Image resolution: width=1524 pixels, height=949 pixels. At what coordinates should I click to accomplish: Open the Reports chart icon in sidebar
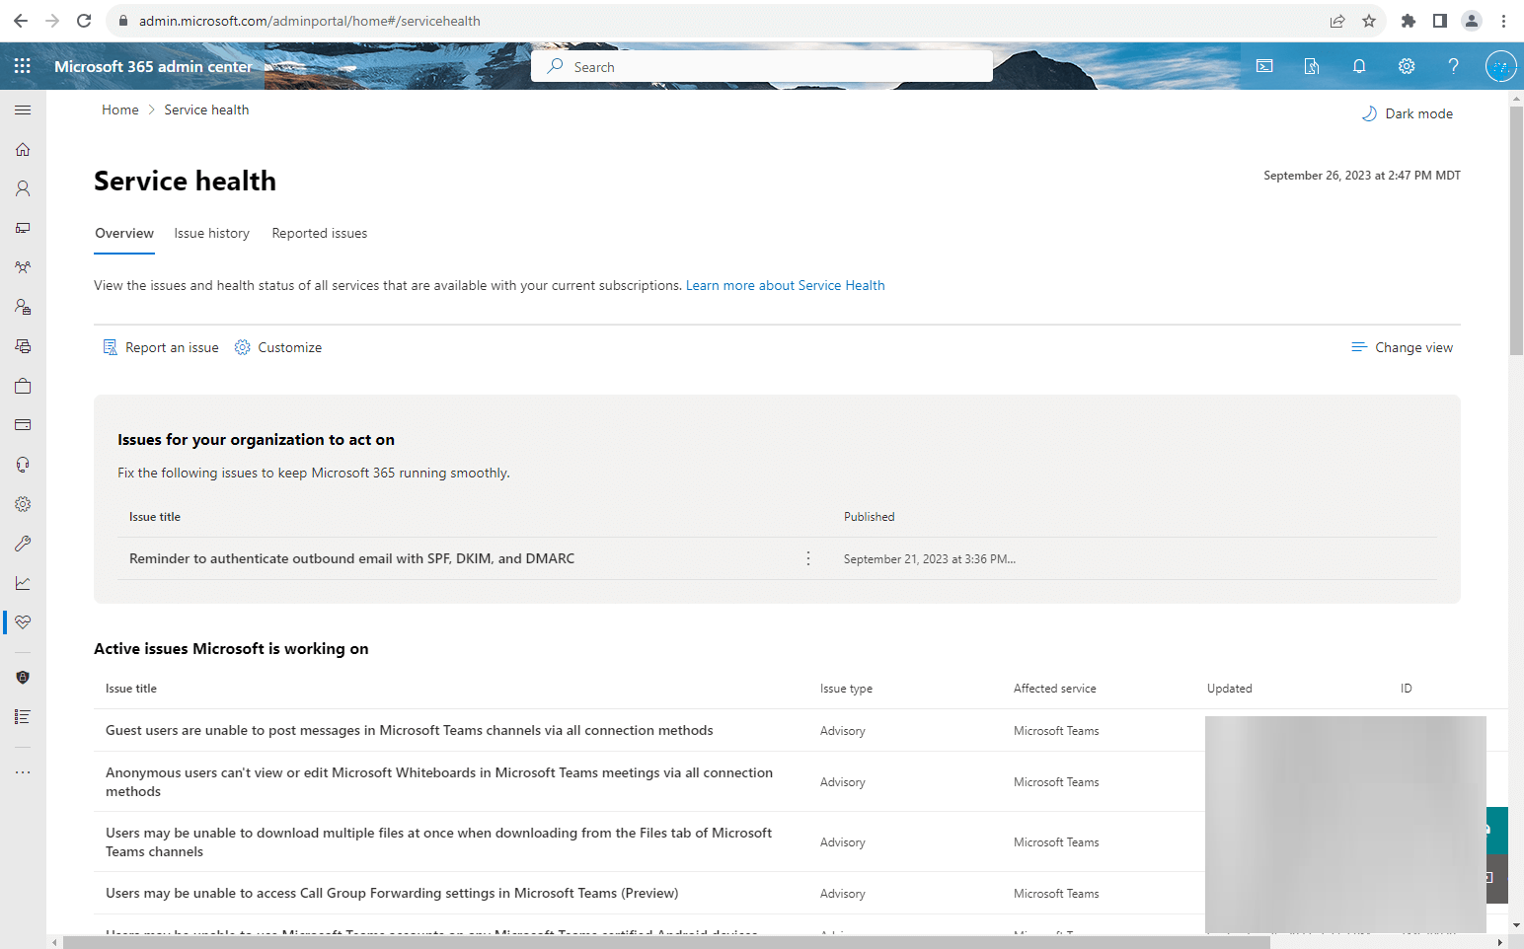tap(23, 583)
